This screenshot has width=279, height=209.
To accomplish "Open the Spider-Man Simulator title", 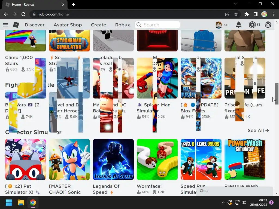I will pos(154,108).
